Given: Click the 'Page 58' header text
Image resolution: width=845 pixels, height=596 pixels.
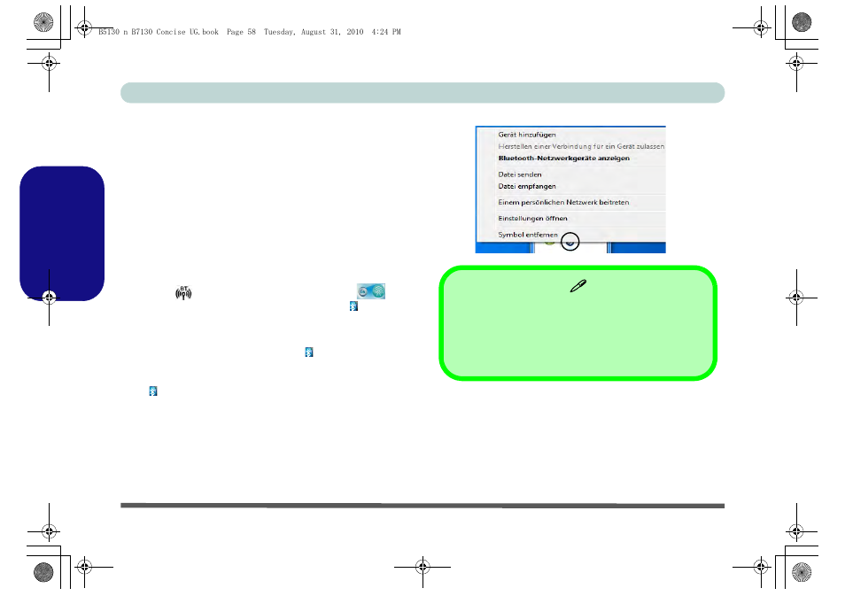Looking at the screenshot, I should coord(241,32).
